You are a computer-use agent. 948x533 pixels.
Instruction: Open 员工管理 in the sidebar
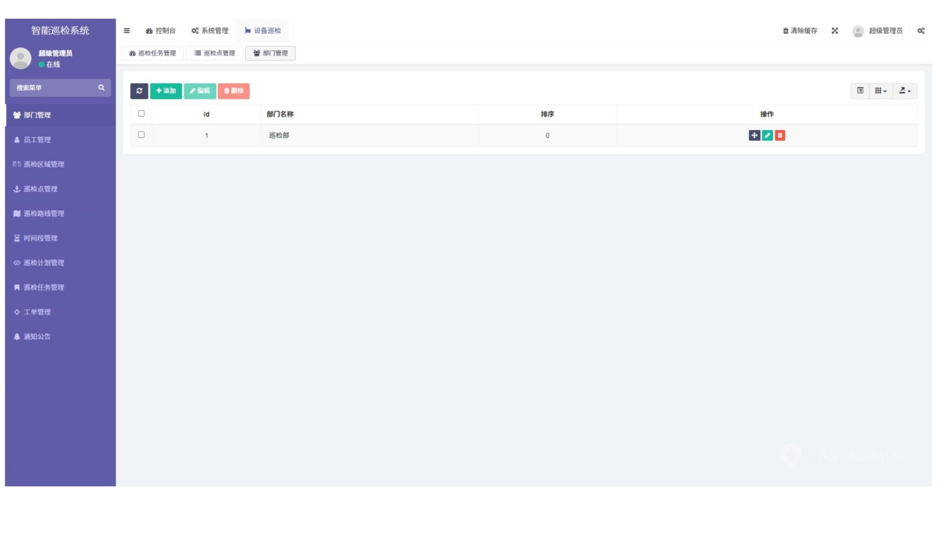pos(60,140)
